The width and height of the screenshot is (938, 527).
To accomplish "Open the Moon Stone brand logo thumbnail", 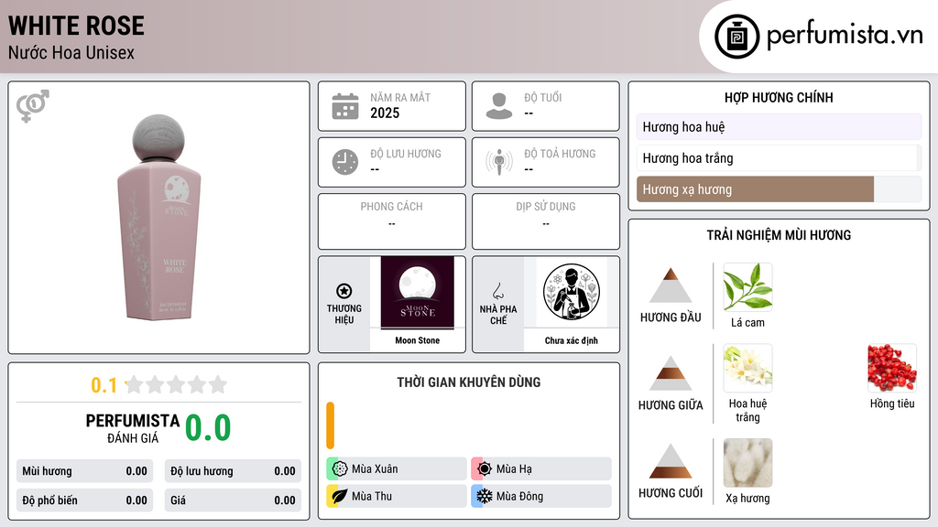I will pos(418,293).
